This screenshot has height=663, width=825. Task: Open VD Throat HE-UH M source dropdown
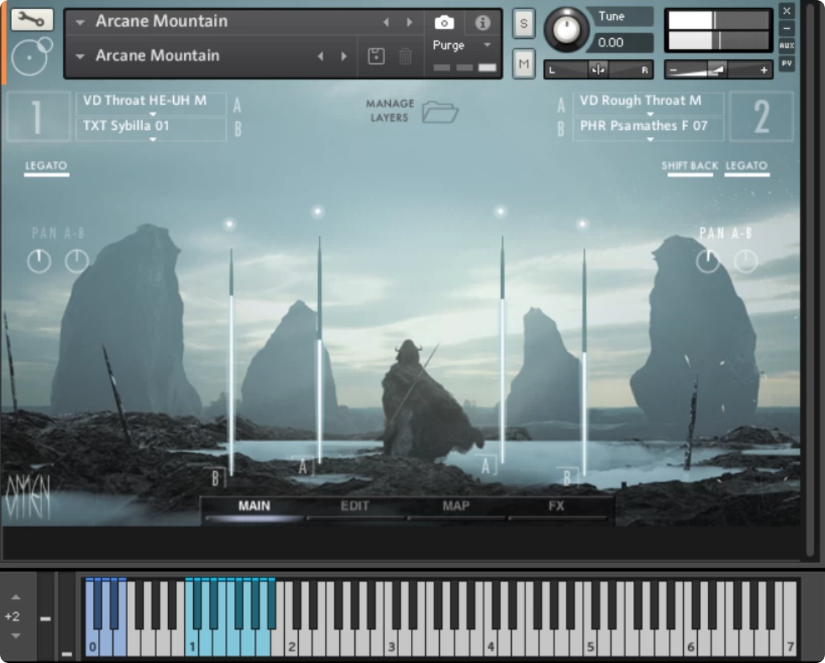(152, 104)
